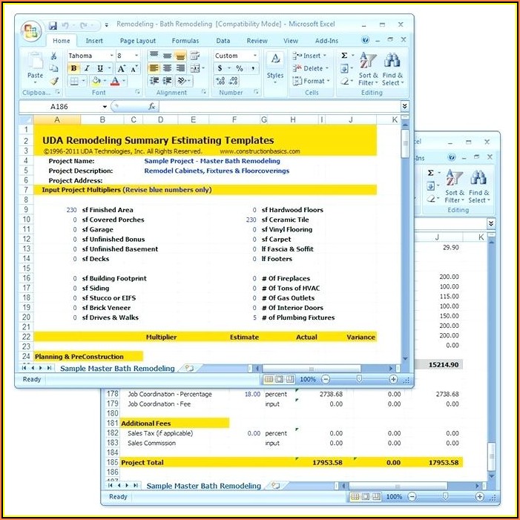Open the Name Box dropdown arrow
Screen dimensions: 520x520
pyautogui.click(x=105, y=107)
